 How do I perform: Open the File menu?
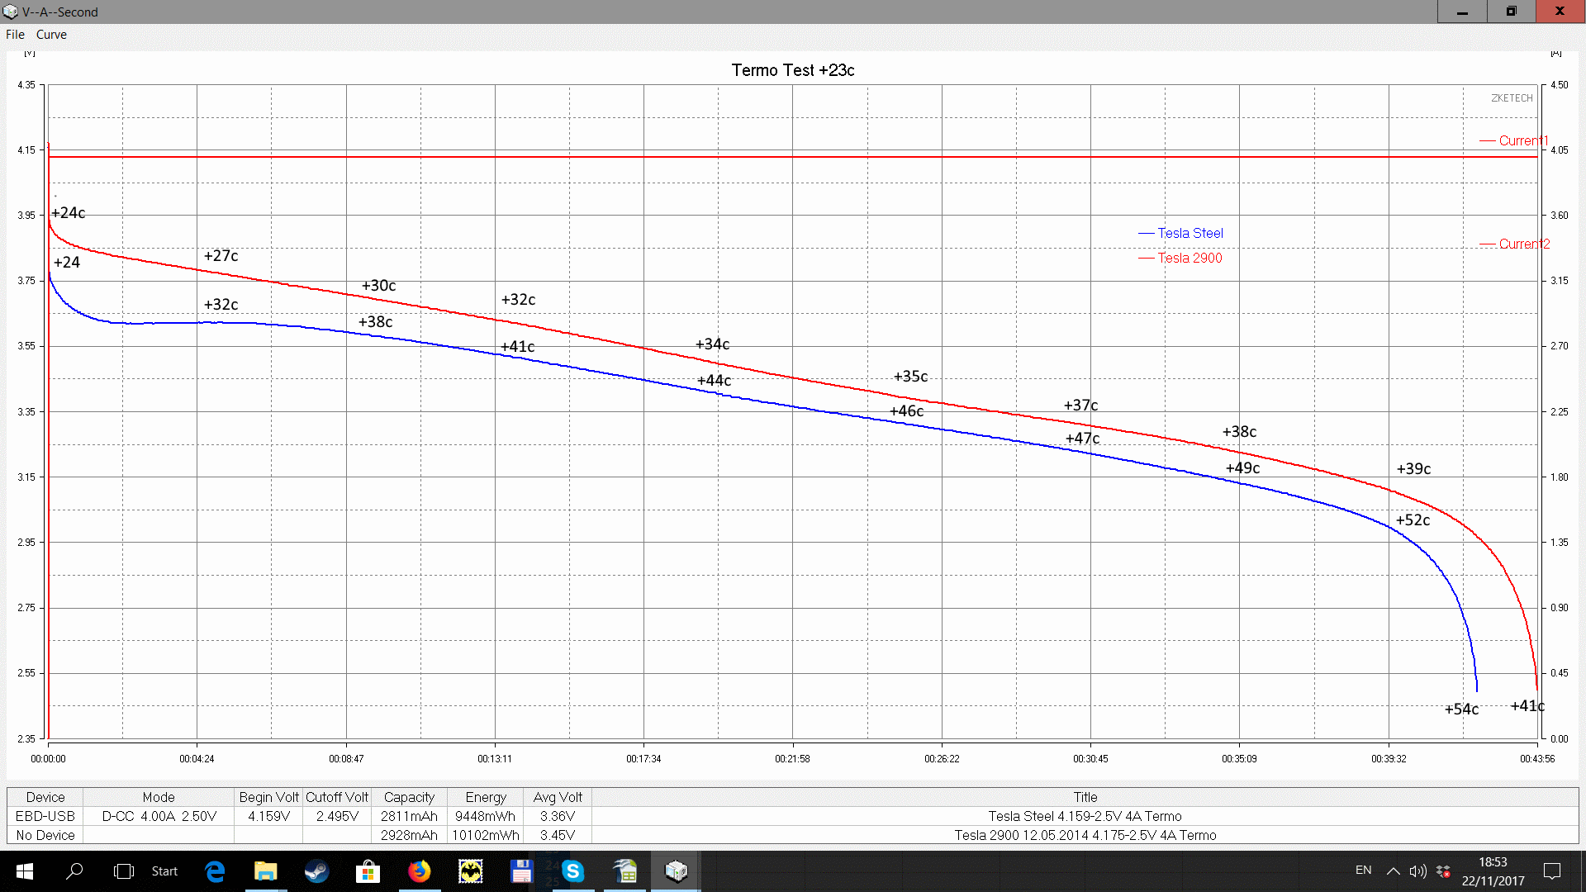[15, 35]
